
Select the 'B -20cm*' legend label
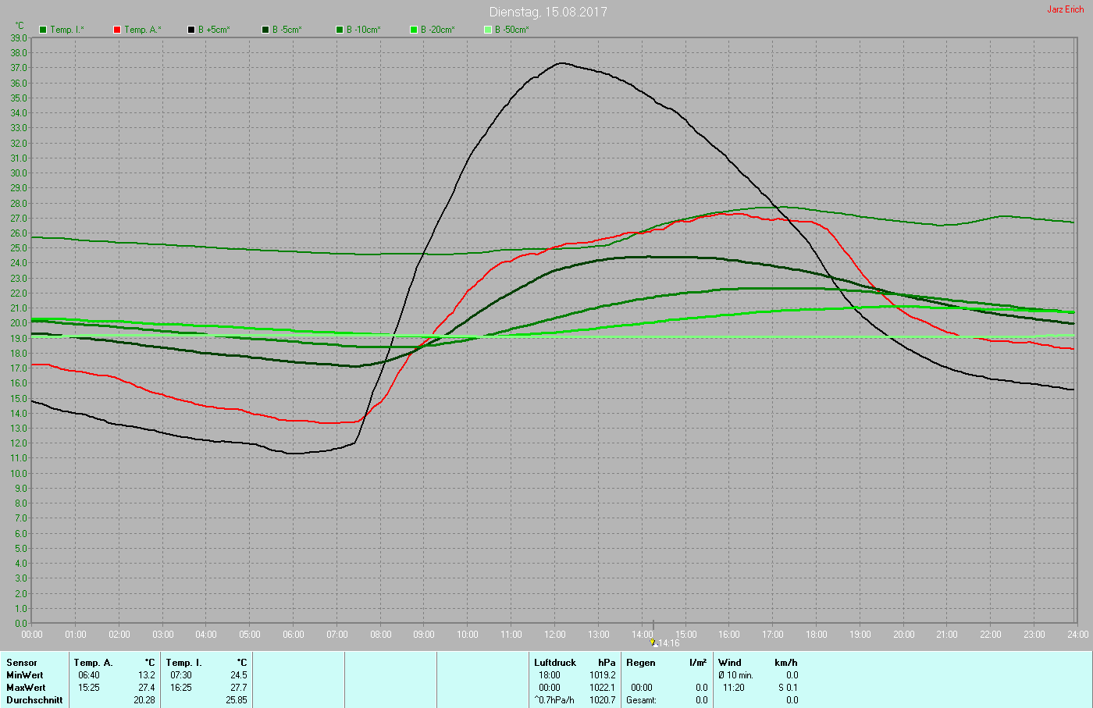click(438, 30)
